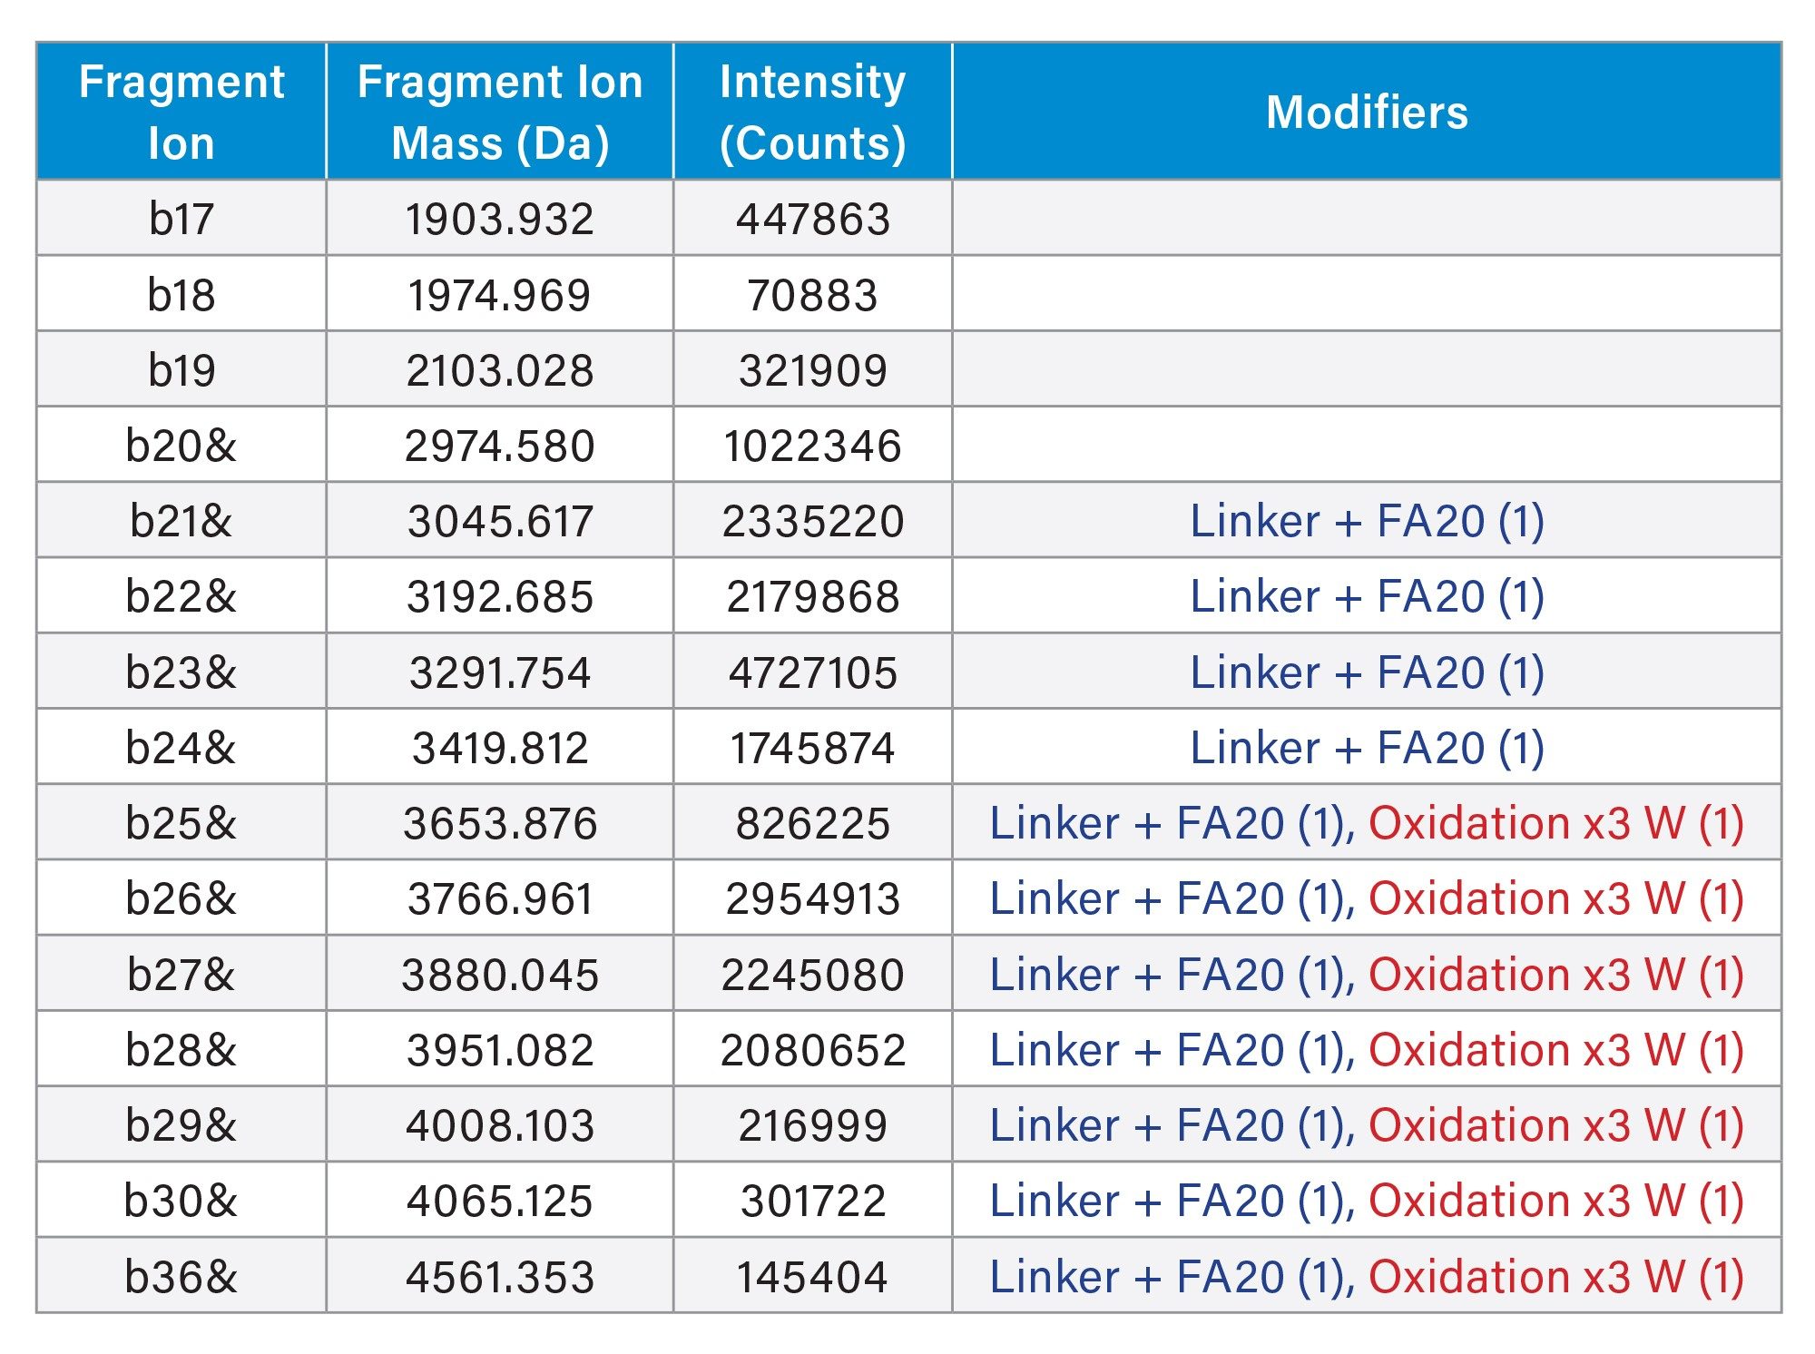Screen dimensions: 1815x1354
Task: Select the Intensity (Counts) column header
Action: coord(813,112)
